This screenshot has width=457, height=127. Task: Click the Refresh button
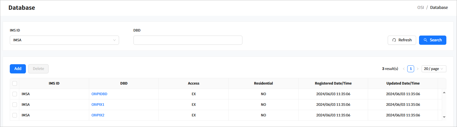401,40
